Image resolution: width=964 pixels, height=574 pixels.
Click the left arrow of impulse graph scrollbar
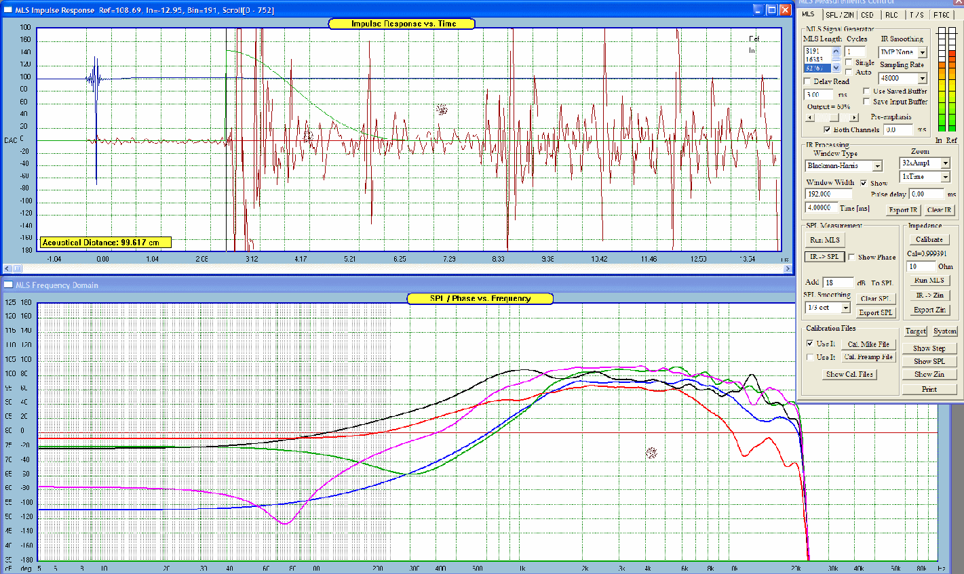click(7, 269)
